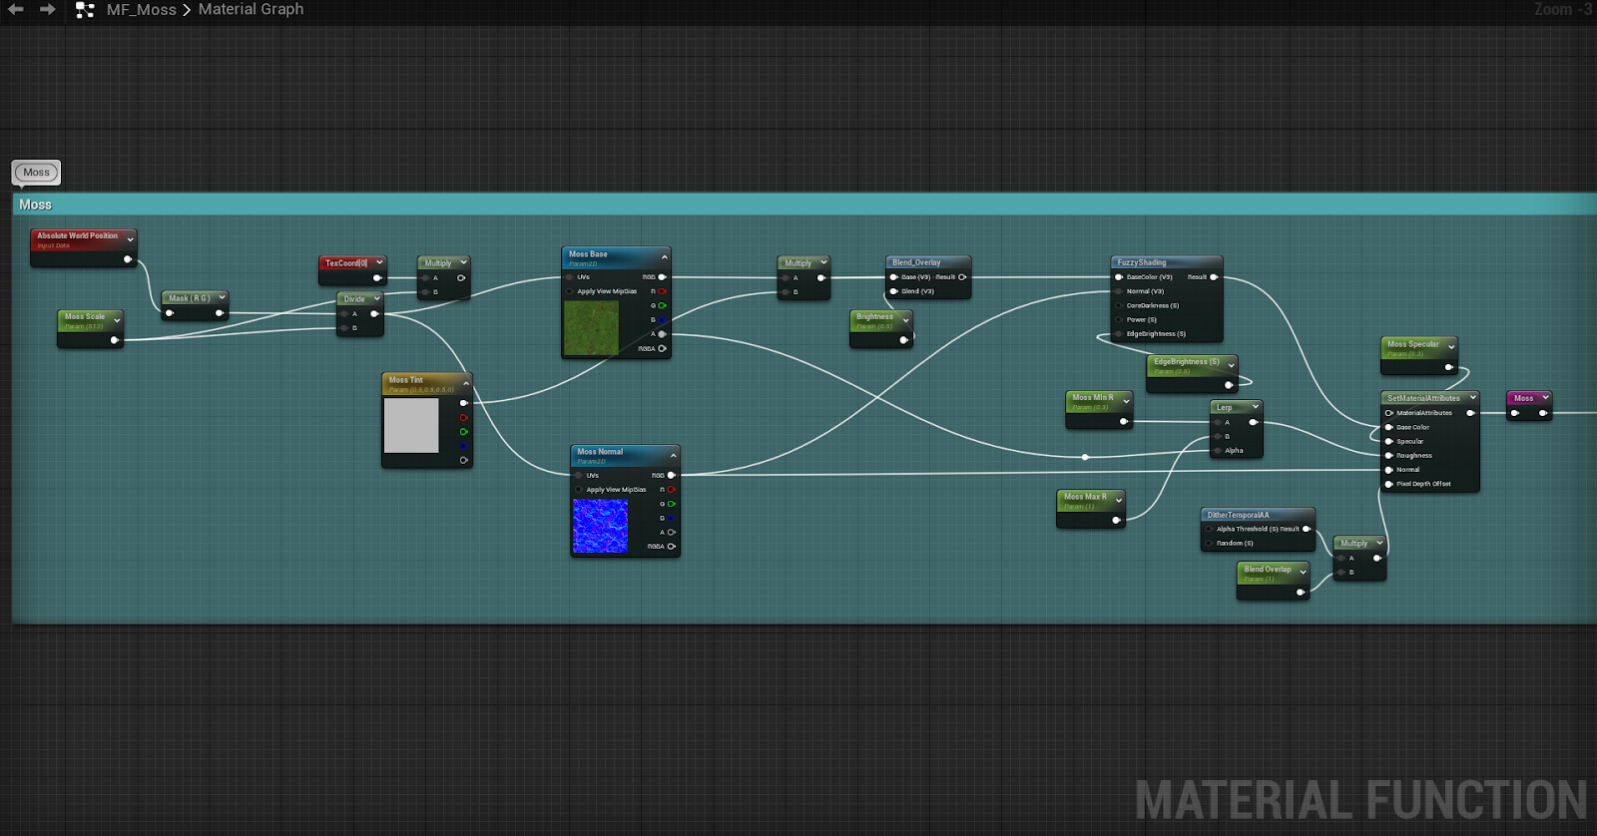Viewport: 1597px width, 836px height.
Task: Click the MaterialAttributes input pin on SetMaterialAttributes
Action: pos(1388,413)
